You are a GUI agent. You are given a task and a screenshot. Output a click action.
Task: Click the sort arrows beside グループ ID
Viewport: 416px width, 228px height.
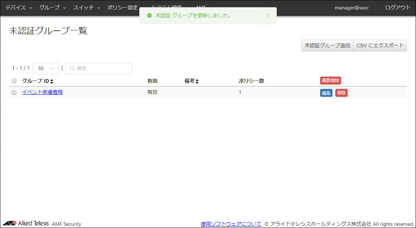(x=52, y=81)
